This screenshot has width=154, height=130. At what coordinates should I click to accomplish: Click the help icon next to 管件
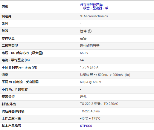point(90,31)
